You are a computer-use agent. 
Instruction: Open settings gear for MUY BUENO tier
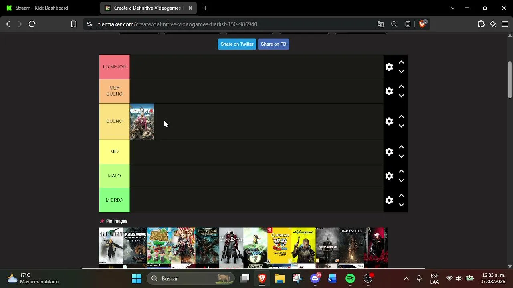389,91
